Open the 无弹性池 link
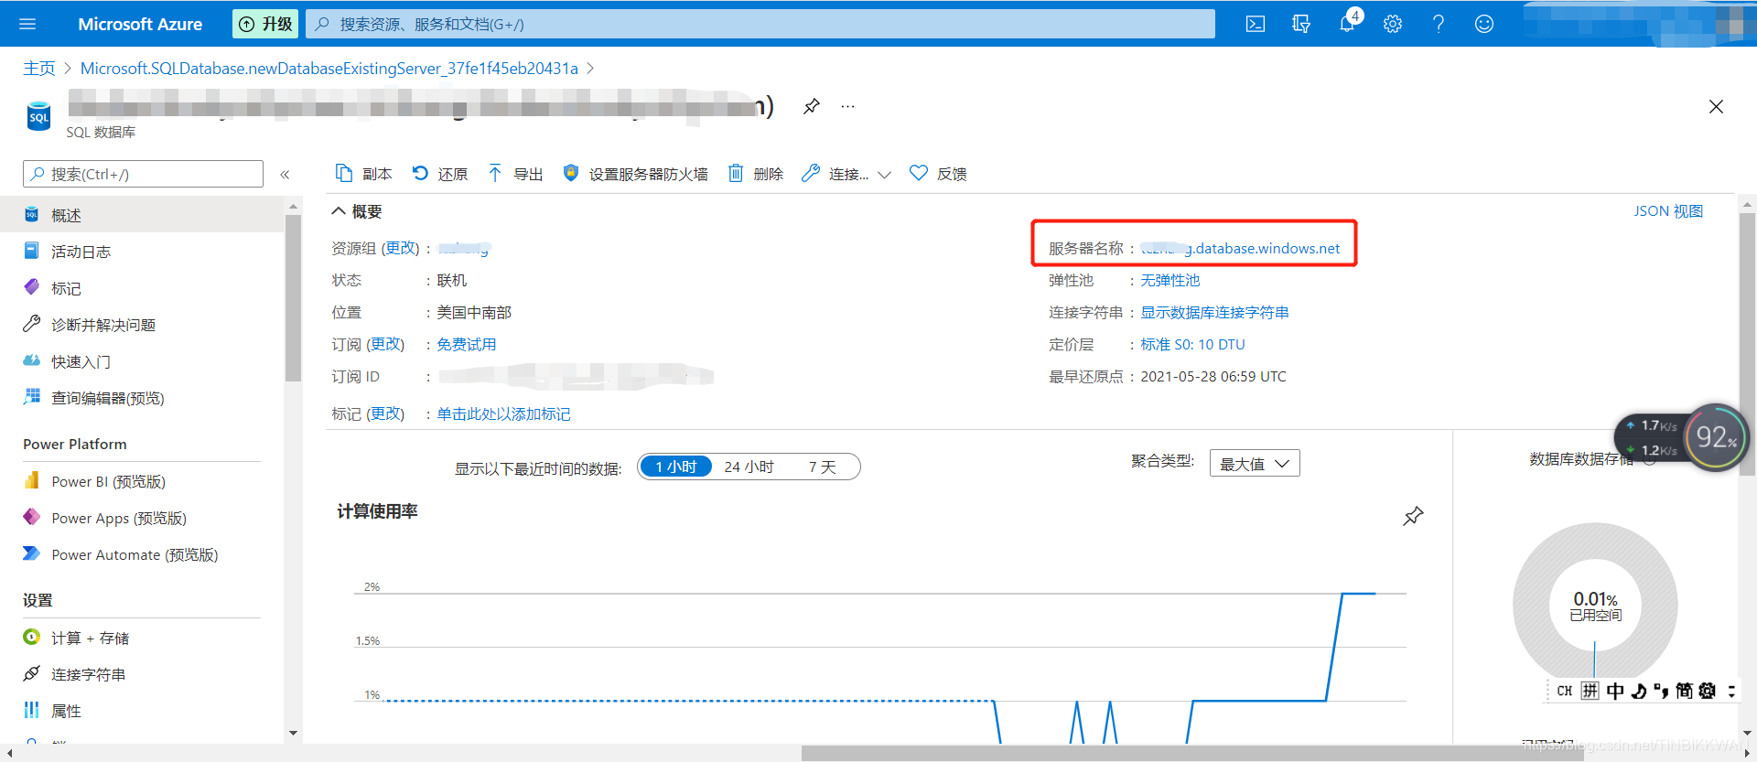The height and width of the screenshot is (762, 1757). 1170,280
